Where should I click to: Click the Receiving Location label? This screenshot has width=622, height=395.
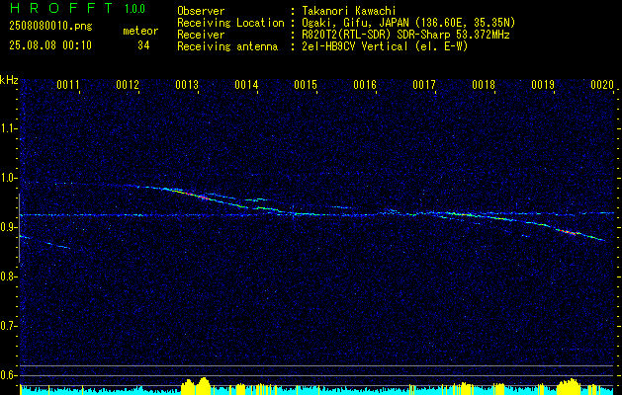(230, 23)
